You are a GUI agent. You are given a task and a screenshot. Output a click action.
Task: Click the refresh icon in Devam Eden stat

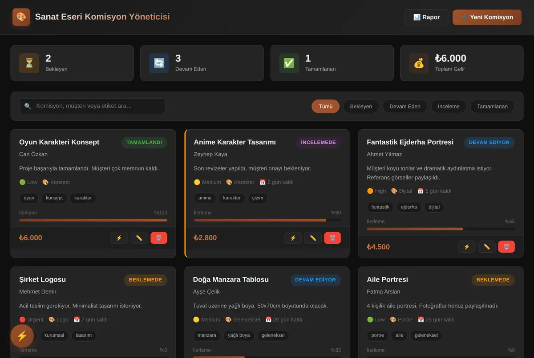pyautogui.click(x=159, y=63)
